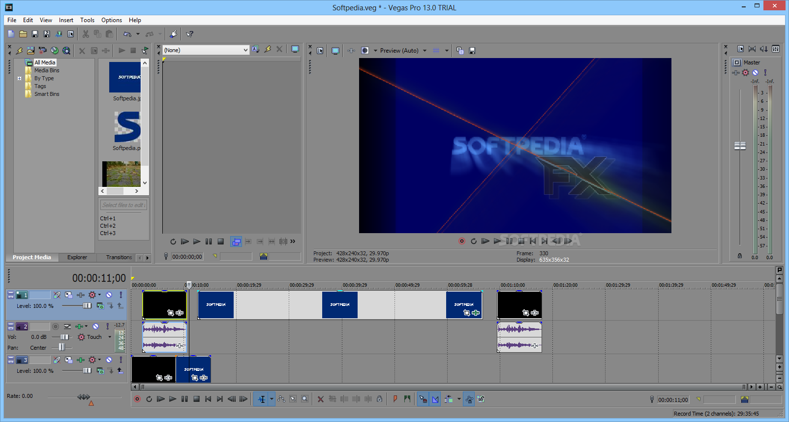
Task: Open a project with the folder icon
Action: 23,34
